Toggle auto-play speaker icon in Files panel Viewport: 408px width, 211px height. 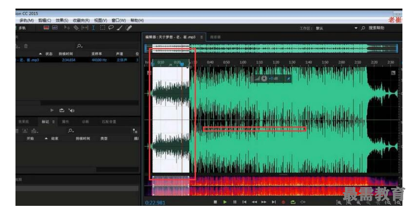[71, 110]
